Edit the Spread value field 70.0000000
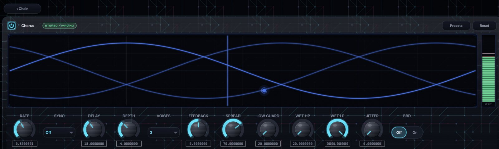 pyautogui.click(x=233, y=144)
